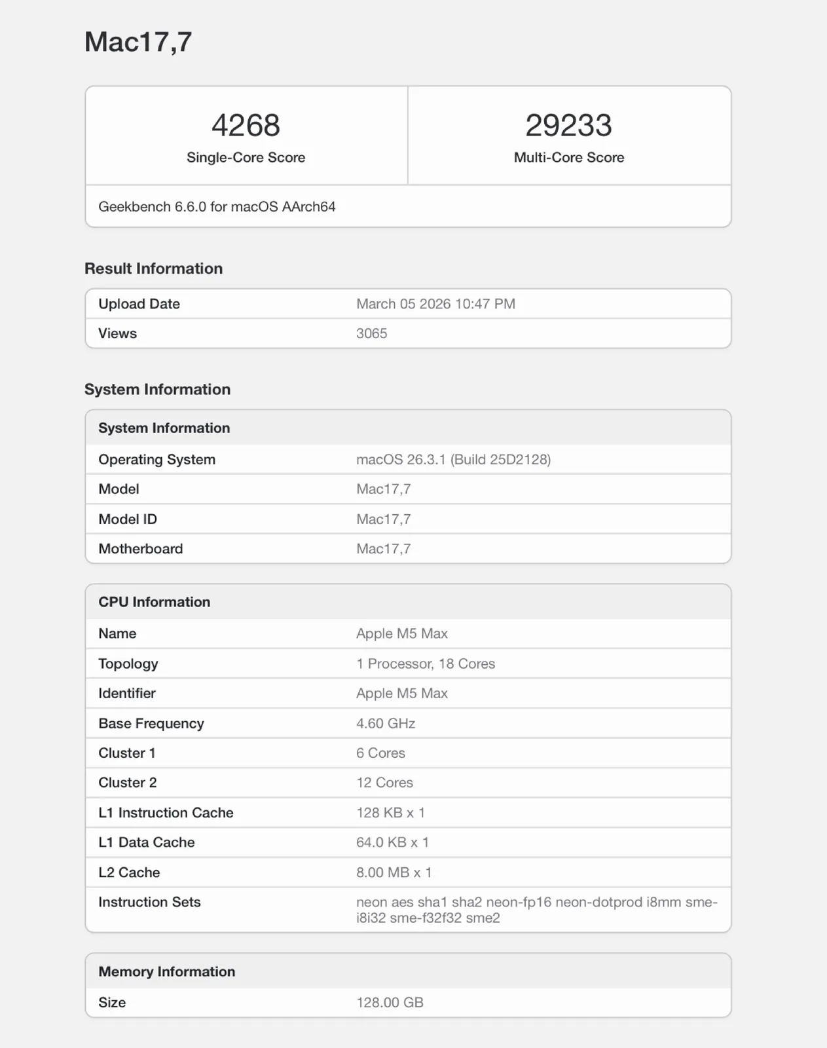Click the Single-Core Score label

click(246, 157)
